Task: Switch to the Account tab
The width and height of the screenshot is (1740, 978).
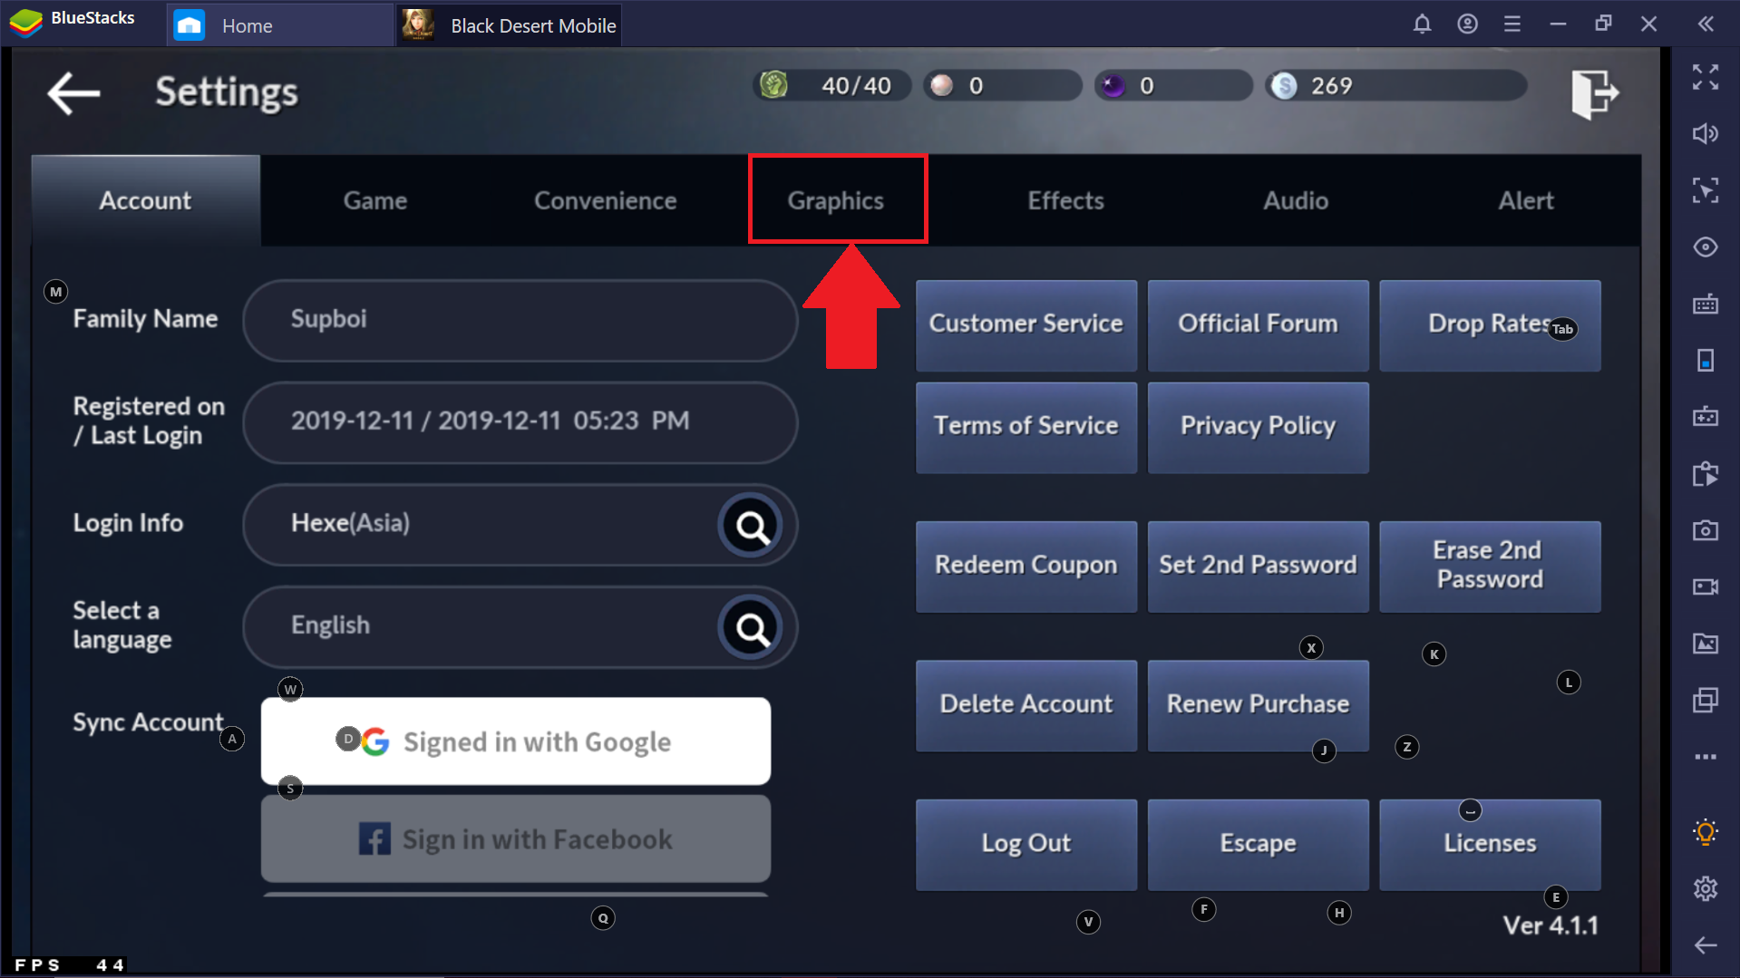Action: [x=146, y=200]
